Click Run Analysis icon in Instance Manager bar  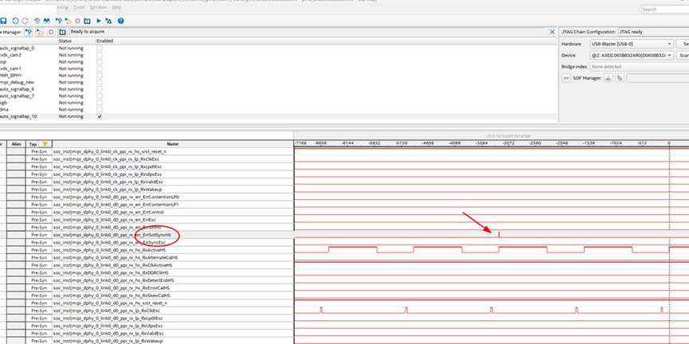point(29,32)
